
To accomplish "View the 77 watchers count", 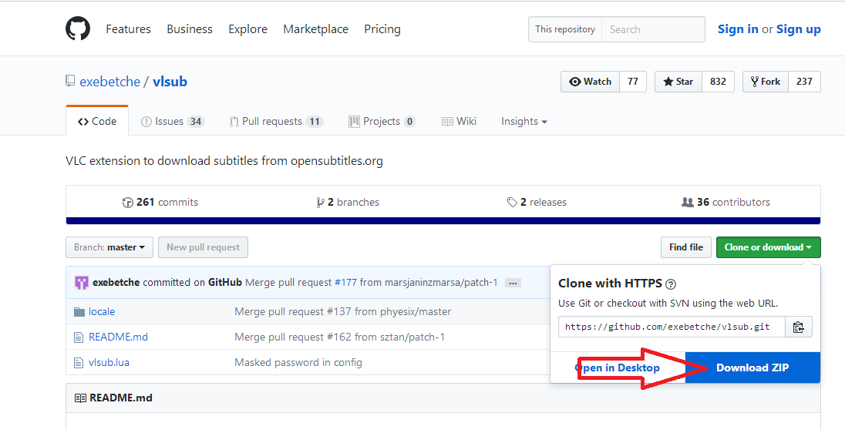I will point(633,82).
